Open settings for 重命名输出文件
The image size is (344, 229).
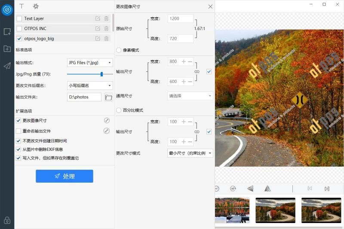107,131
